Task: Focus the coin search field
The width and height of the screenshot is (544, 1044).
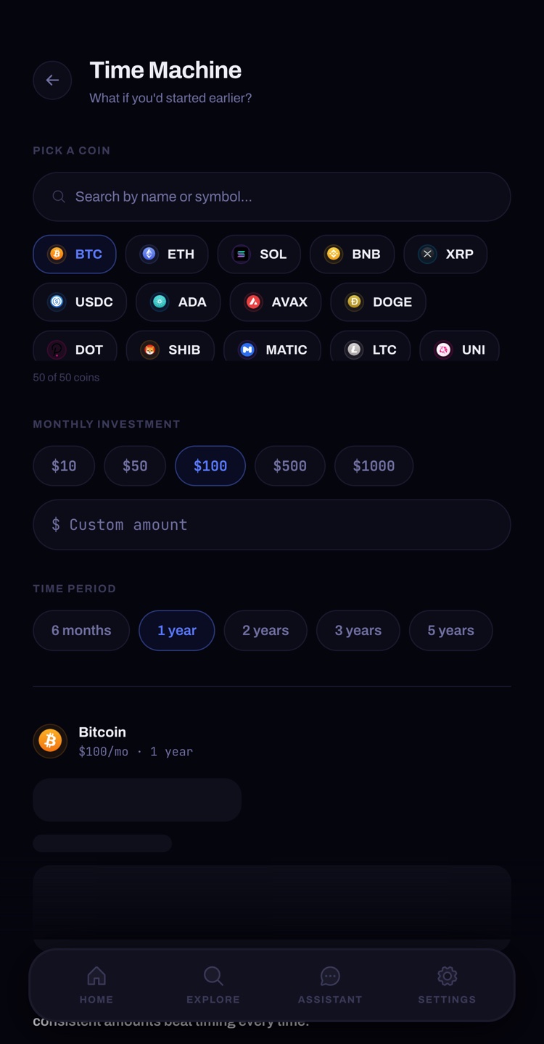Action: click(272, 196)
